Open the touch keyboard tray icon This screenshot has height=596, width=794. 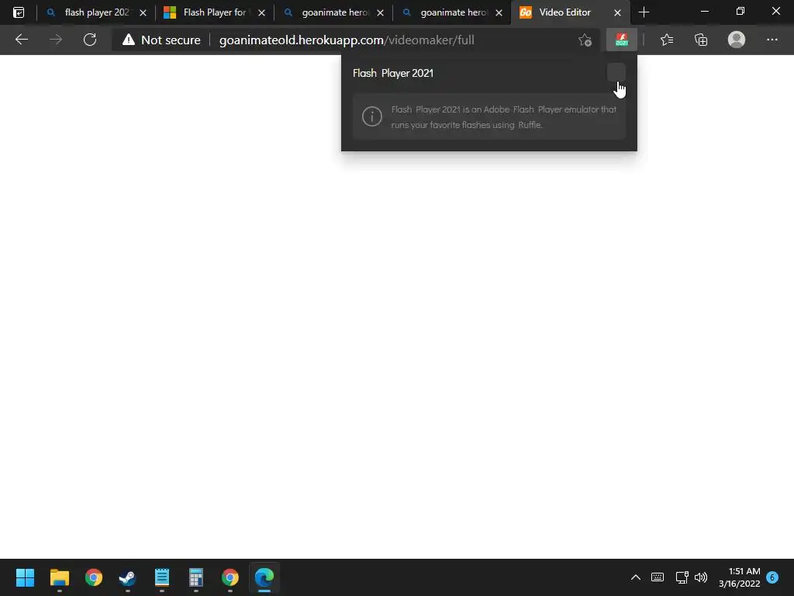click(658, 577)
